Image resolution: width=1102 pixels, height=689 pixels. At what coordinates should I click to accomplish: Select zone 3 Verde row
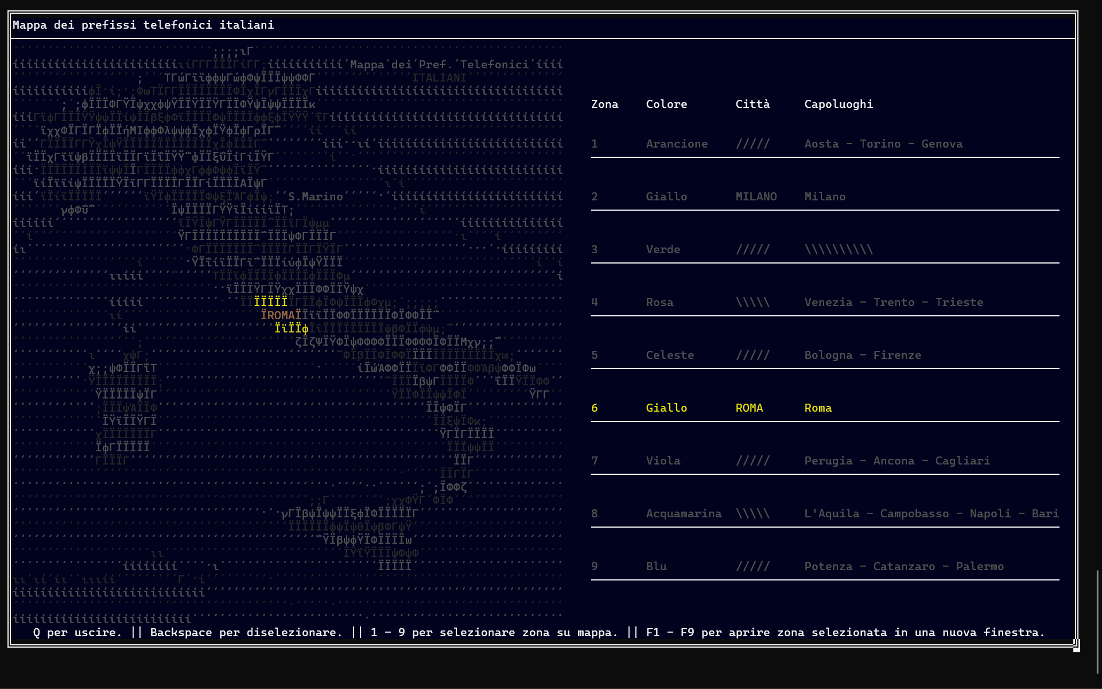663,250
